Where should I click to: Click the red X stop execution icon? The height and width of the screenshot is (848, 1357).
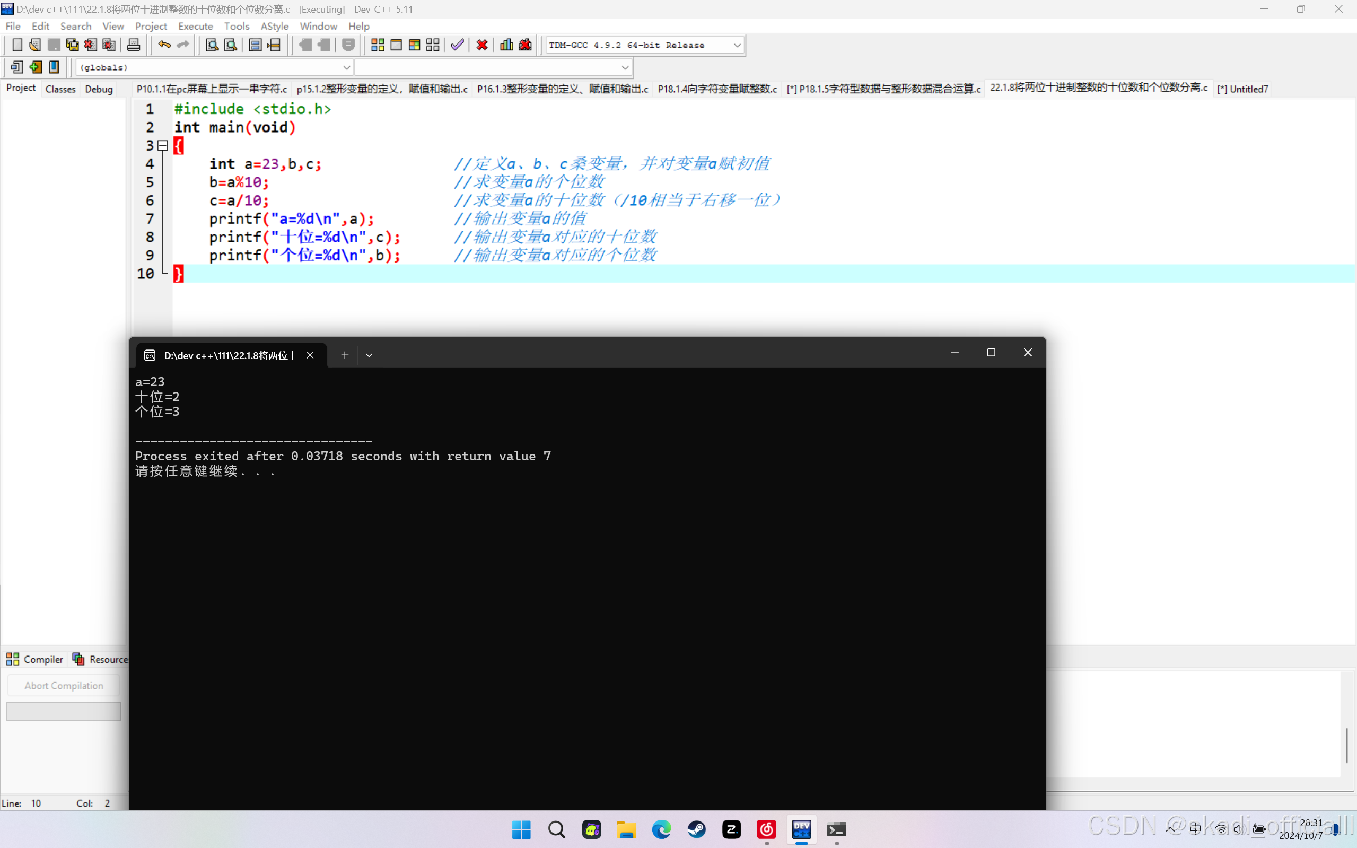coord(481,45)
